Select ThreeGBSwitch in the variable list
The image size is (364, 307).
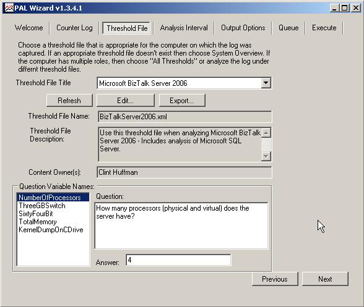(x=53, y=206)
